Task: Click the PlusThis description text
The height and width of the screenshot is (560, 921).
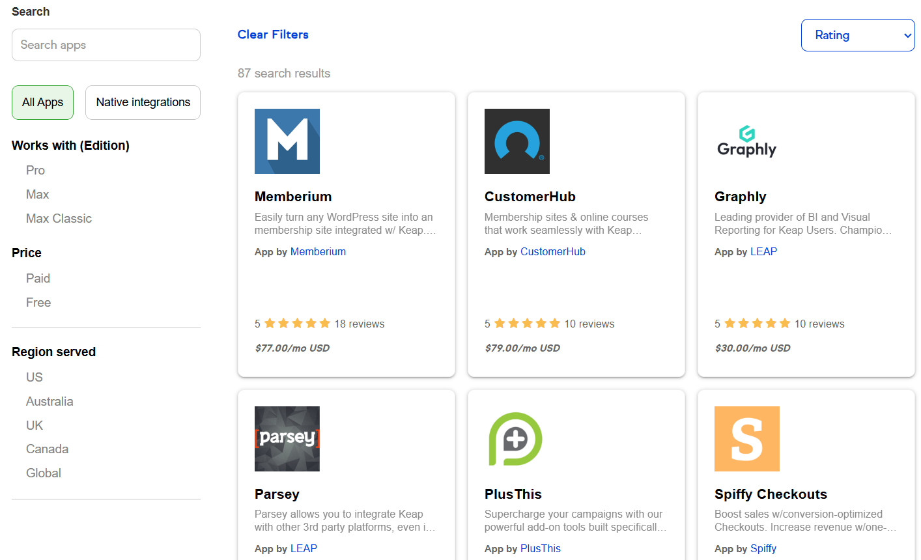Action: pyautogui.click(x=576, y=520)
